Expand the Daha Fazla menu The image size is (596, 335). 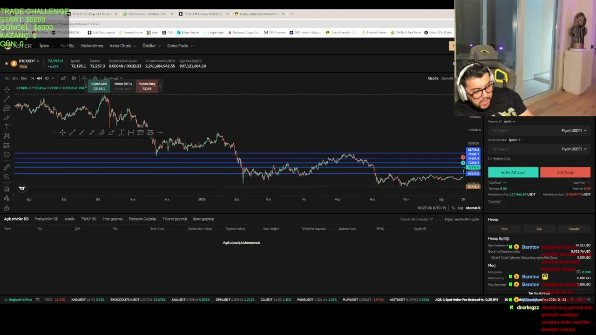click(x=180, y=46)
